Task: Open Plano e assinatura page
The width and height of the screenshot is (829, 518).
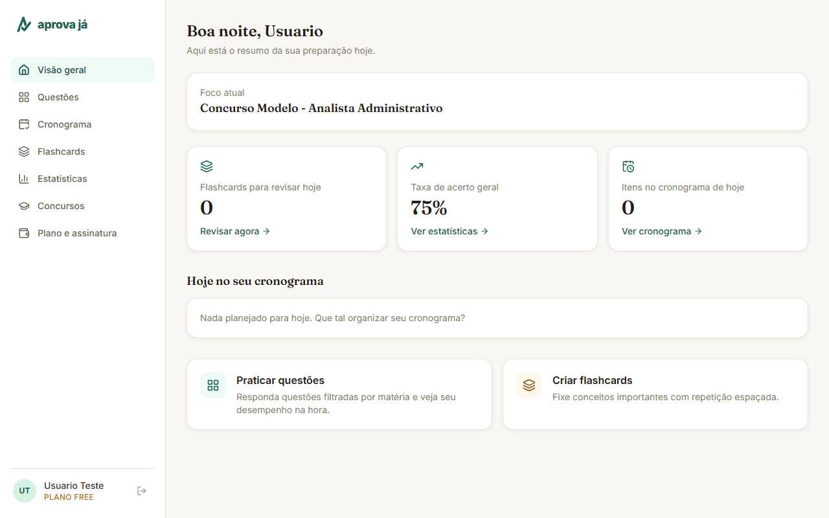Action: 83,233
